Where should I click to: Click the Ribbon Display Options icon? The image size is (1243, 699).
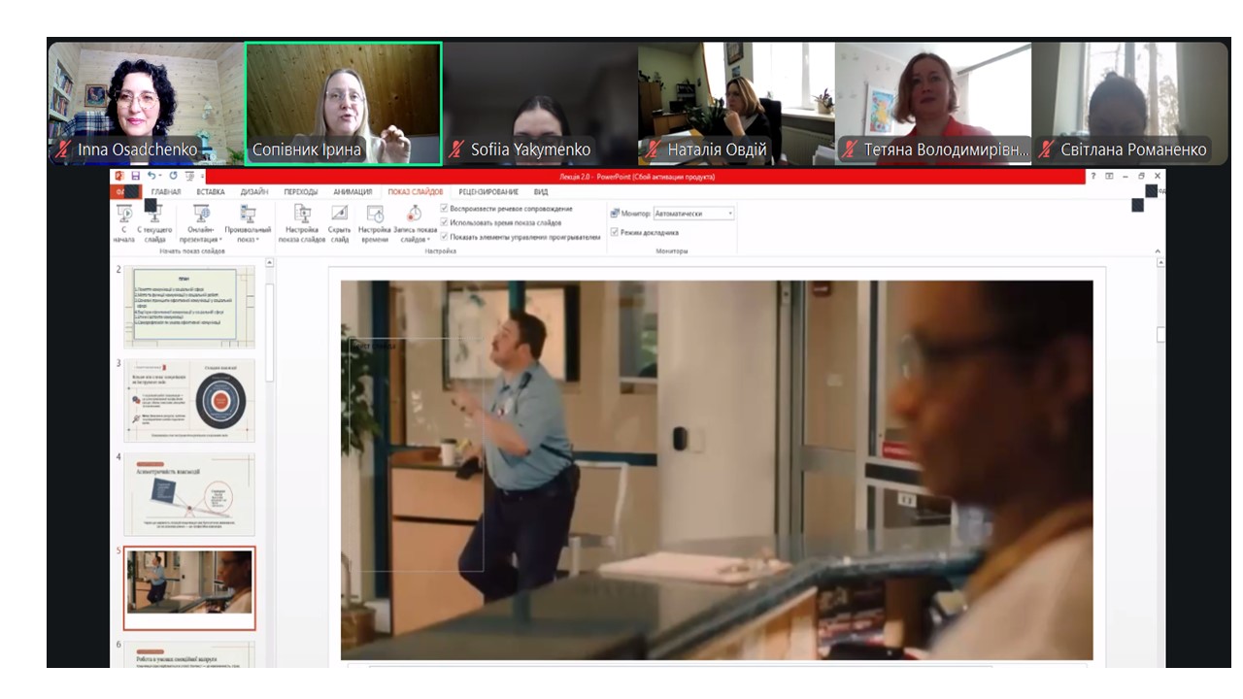coord(1109,176)
